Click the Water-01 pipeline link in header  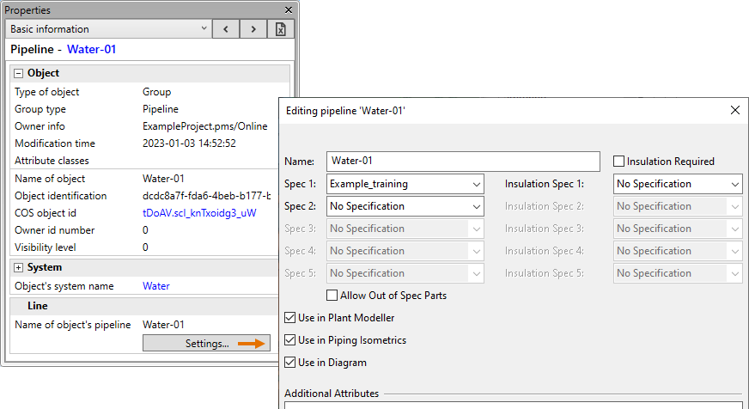pos(91,50)
